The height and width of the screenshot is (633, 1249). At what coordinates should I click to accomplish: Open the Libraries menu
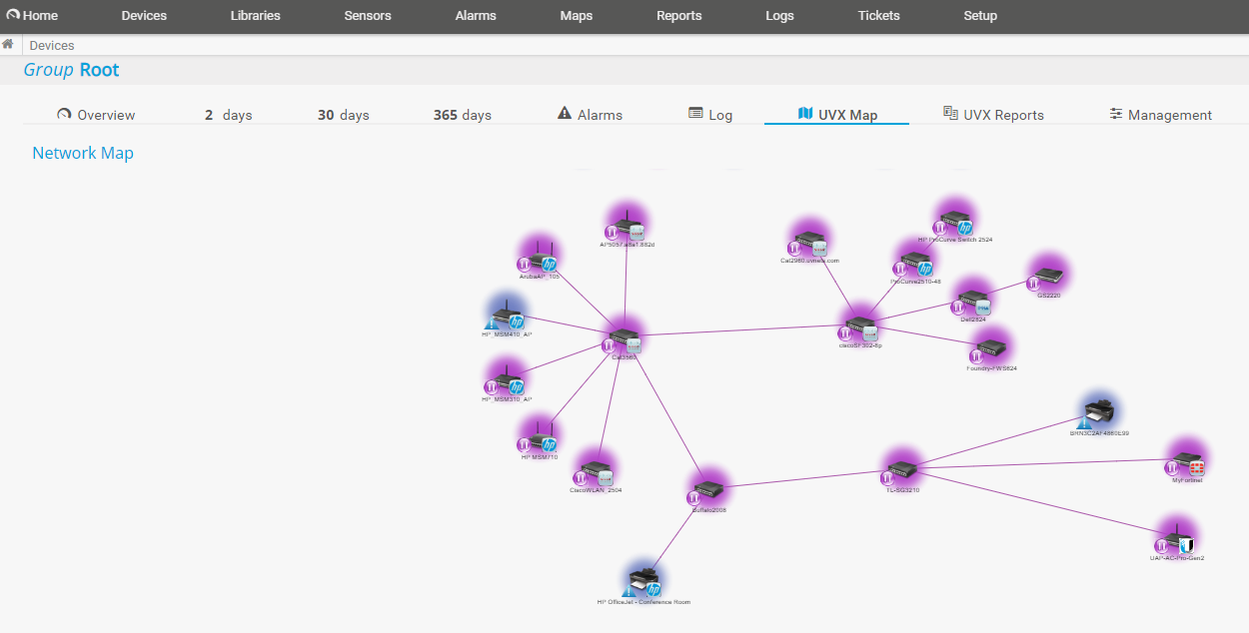(x=255, y=16)
